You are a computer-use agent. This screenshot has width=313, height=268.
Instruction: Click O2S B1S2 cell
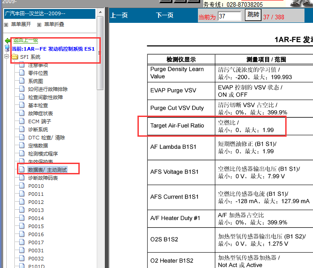pyautogui.click(x=181, y=240)
